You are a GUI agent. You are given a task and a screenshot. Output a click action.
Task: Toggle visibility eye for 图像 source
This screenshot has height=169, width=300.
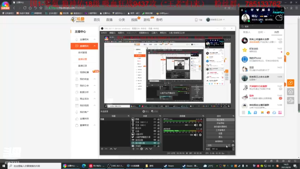[155, 119]
